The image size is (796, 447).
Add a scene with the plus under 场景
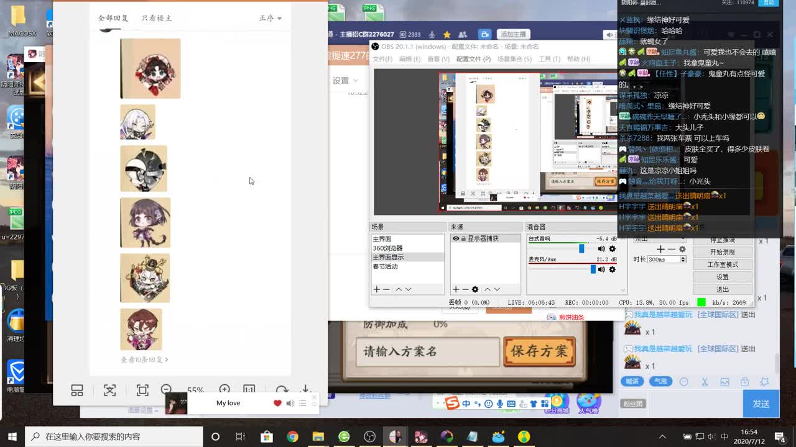tap(376, 289)
